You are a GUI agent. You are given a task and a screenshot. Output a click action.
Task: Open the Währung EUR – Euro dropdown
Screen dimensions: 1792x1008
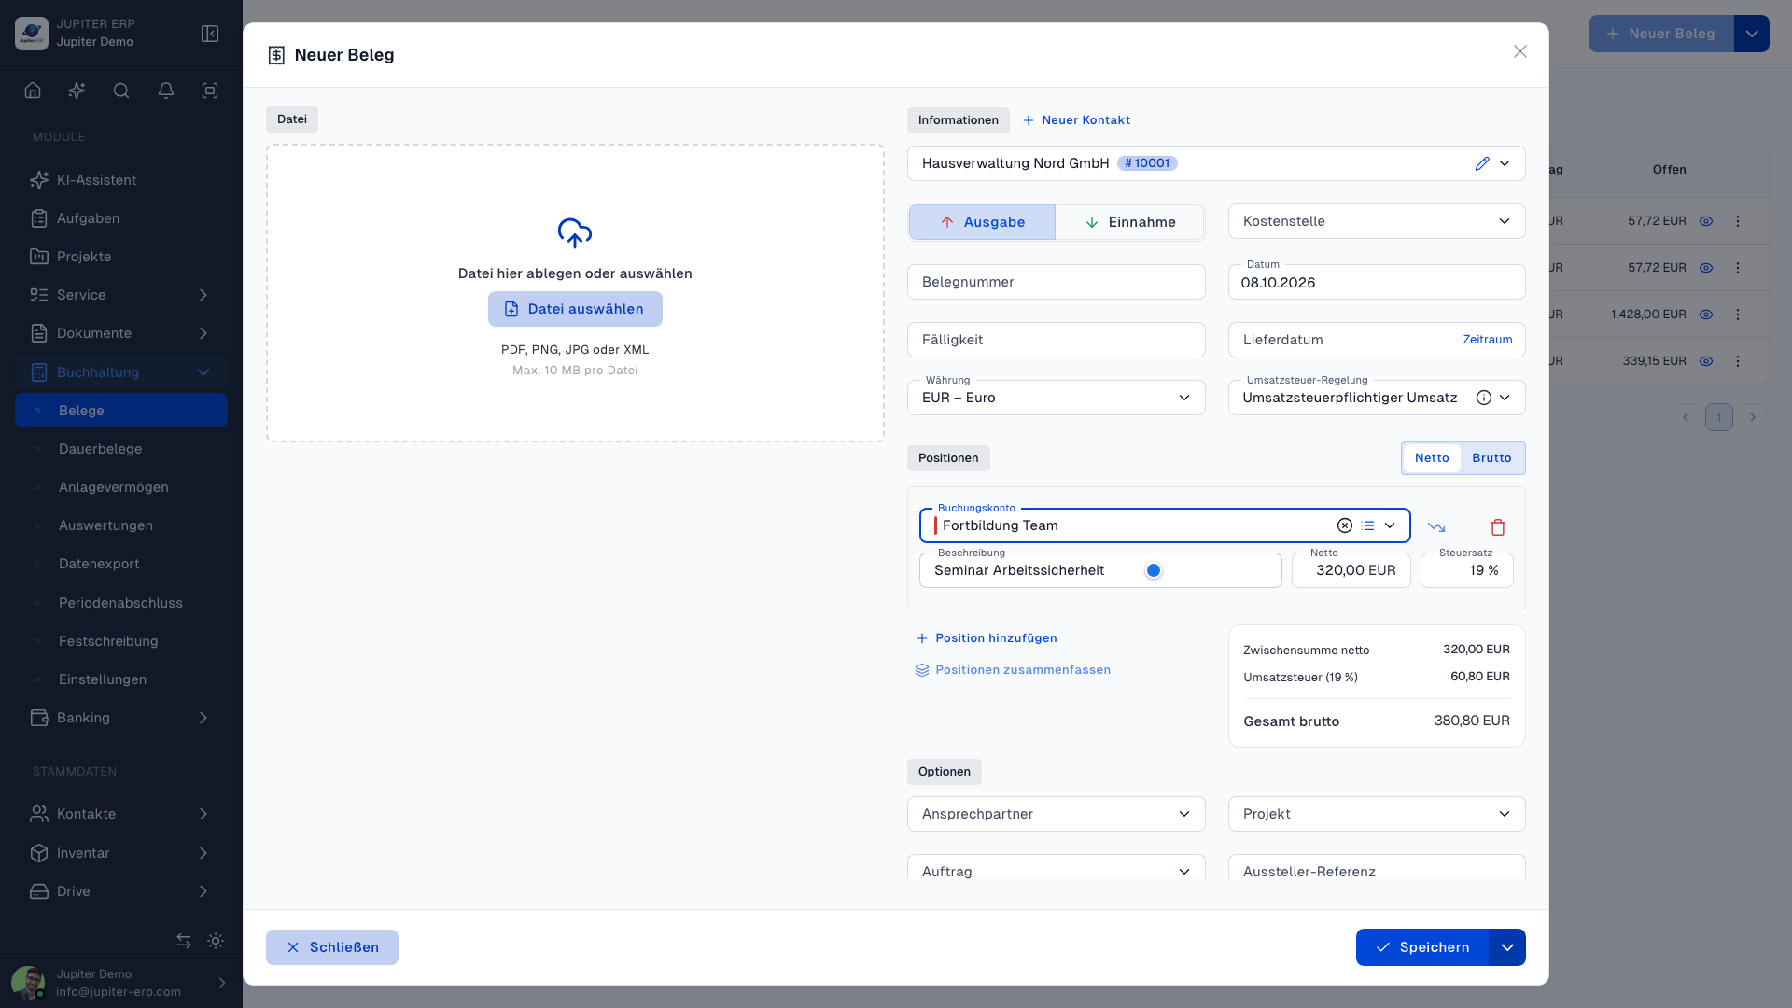pos(1057,398)
